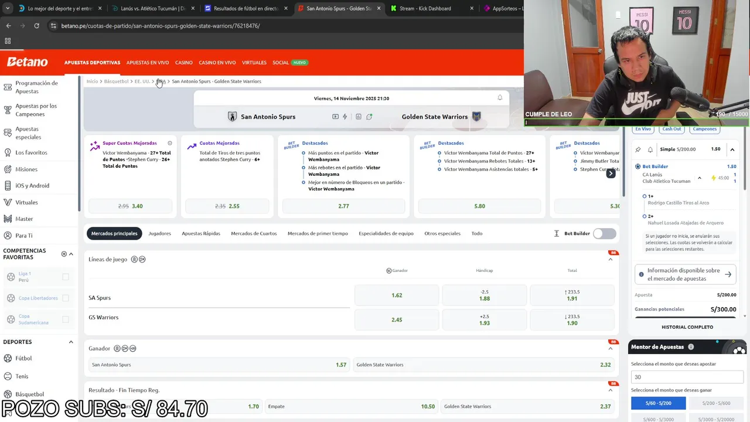
Task: Select Especialidades de equipo tab
Action: (x=386, y=233)
